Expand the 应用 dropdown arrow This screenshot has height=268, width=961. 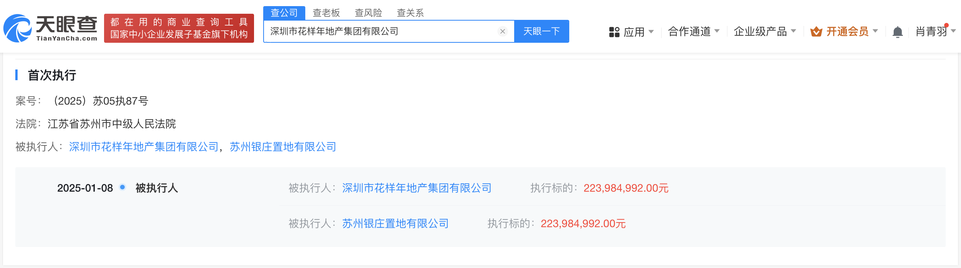651,32
